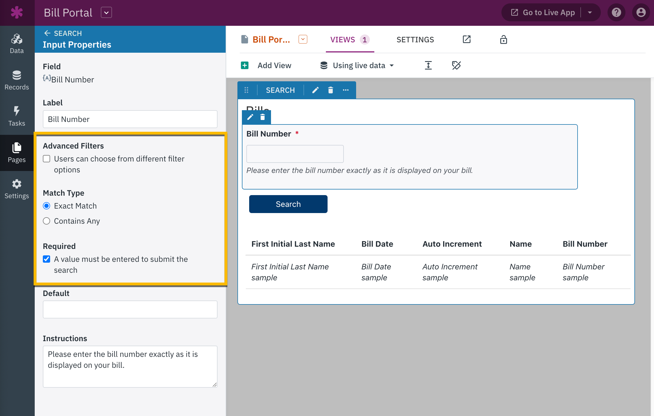Image resolution: width=654 pixels, height=416 pixels.
Task: Expand the Bill Portal app dropdown
Action: point(106,13)
